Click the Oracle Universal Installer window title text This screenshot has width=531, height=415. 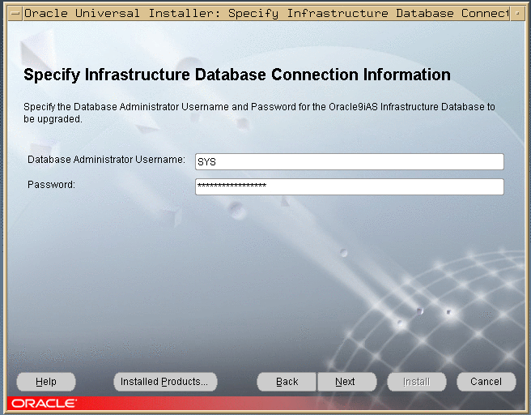[x=266, y=14]
